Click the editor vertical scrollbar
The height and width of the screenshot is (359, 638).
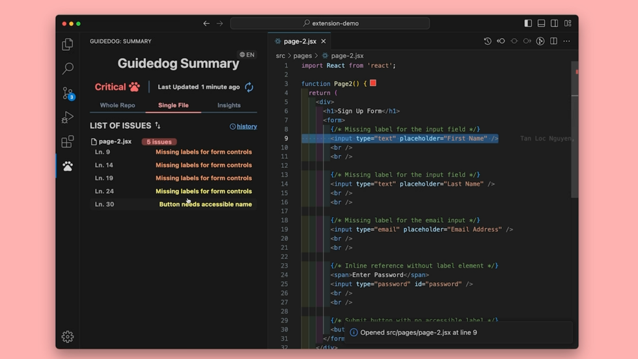pyautogui.click(x=574, y=130)
